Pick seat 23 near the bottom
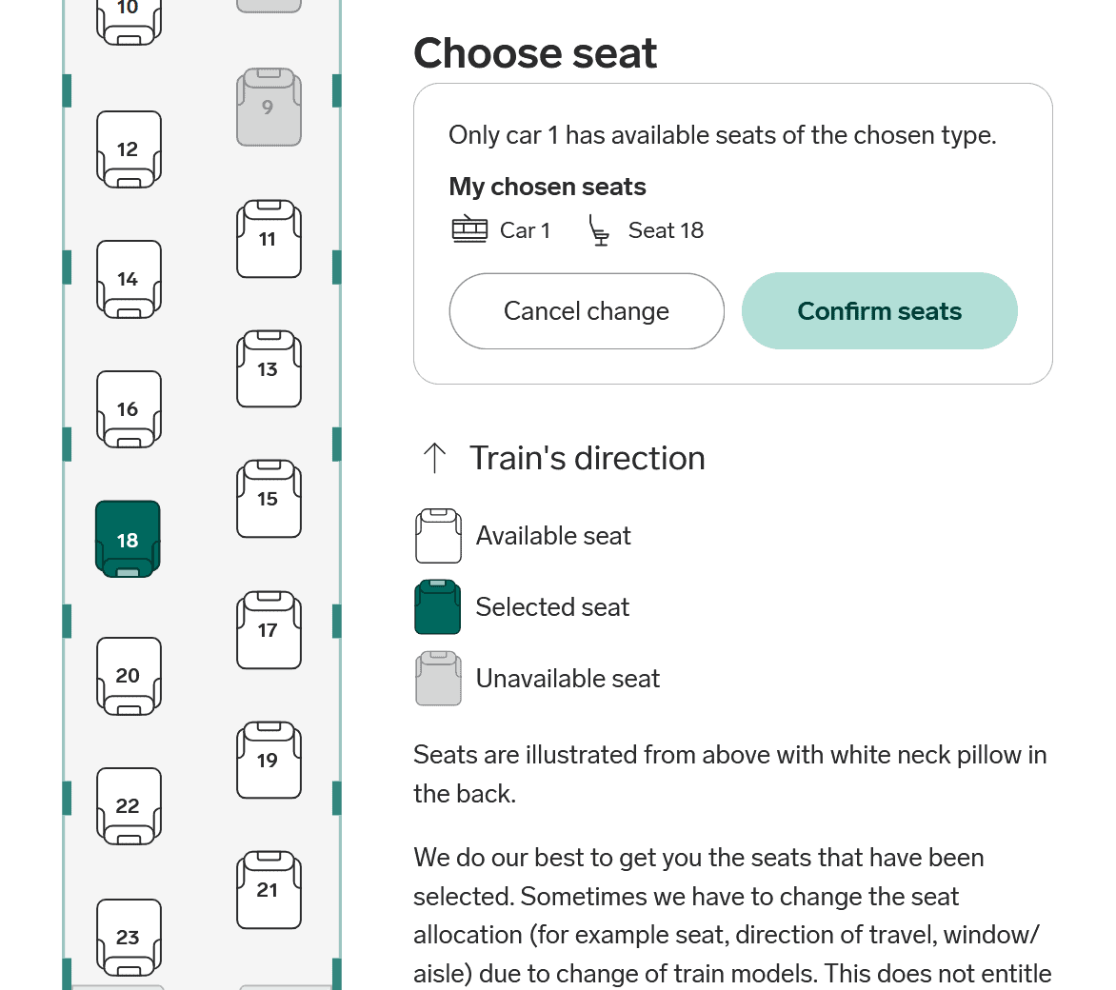Screen dimensions: 1116x990 click(x=129, y=938)
